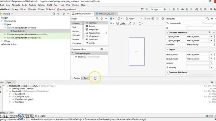Open the Pixel device dropdown
Screen dimensions: 216x121
[x=130, y=18]
